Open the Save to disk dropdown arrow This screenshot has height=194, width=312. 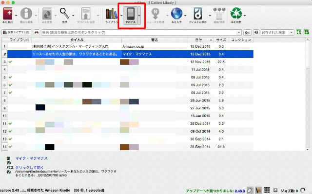[210, 16]
